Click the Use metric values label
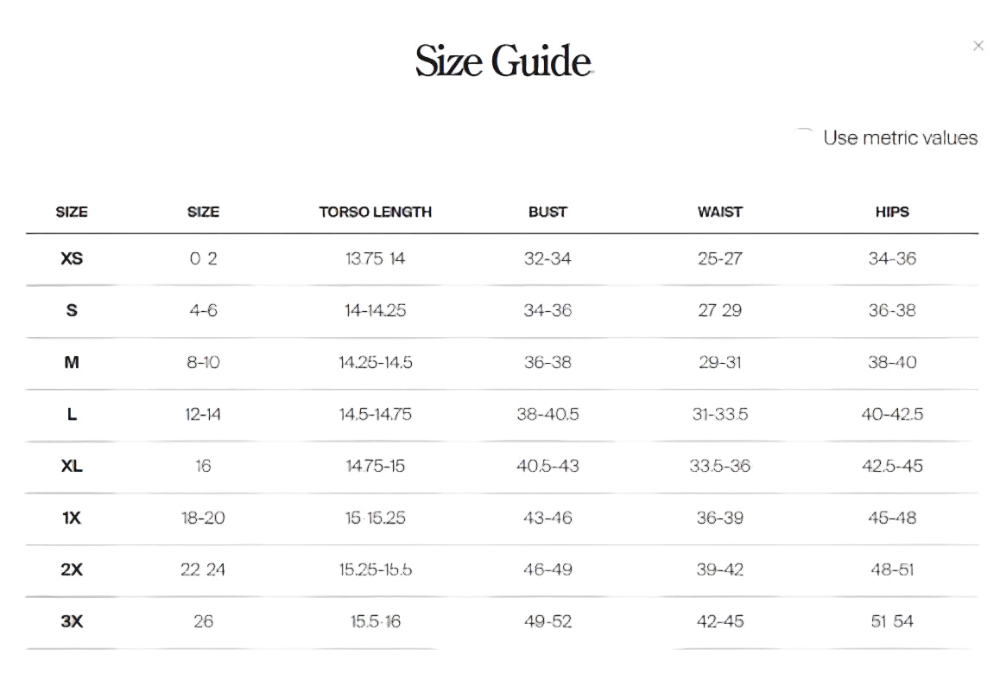 coord(900,138)
